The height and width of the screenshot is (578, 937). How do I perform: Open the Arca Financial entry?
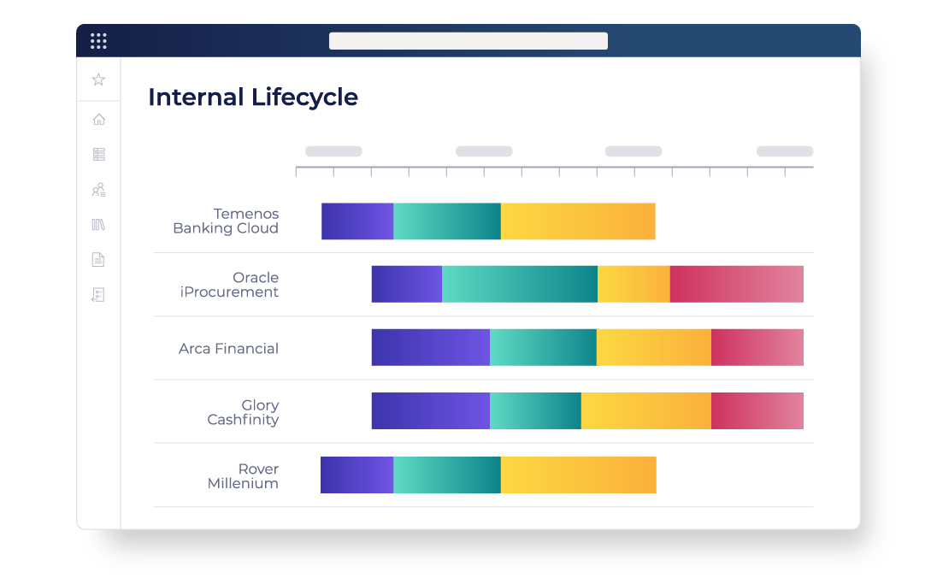coord(229,349)
